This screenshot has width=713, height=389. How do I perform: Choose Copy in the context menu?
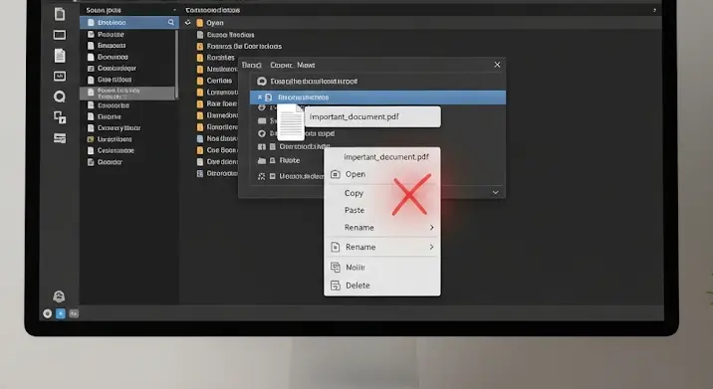(x=354, y=193)
